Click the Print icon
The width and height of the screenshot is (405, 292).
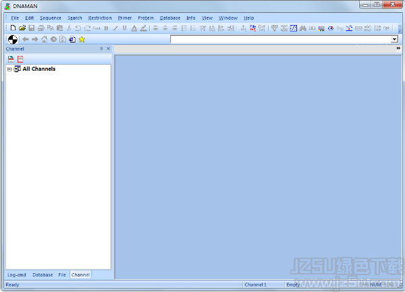coord(40,28)
